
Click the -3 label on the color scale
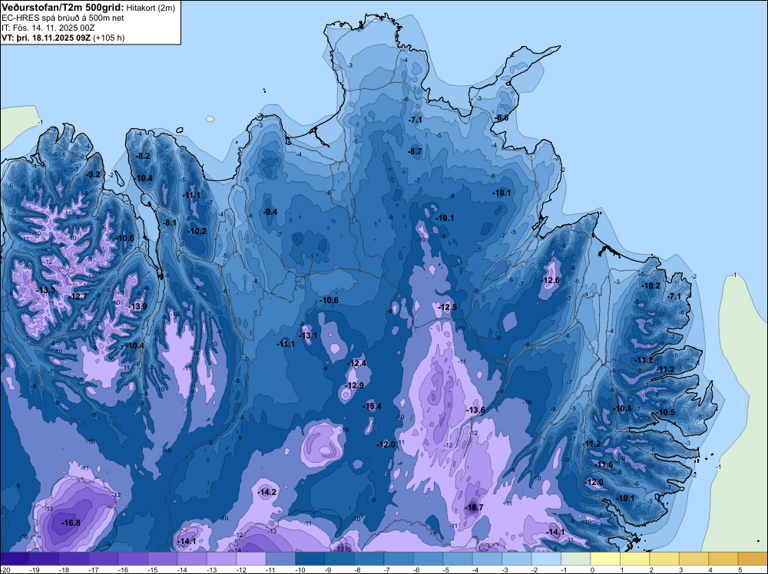point(506,570)
